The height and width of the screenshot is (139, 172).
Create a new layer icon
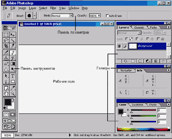[x=155, y=61]
